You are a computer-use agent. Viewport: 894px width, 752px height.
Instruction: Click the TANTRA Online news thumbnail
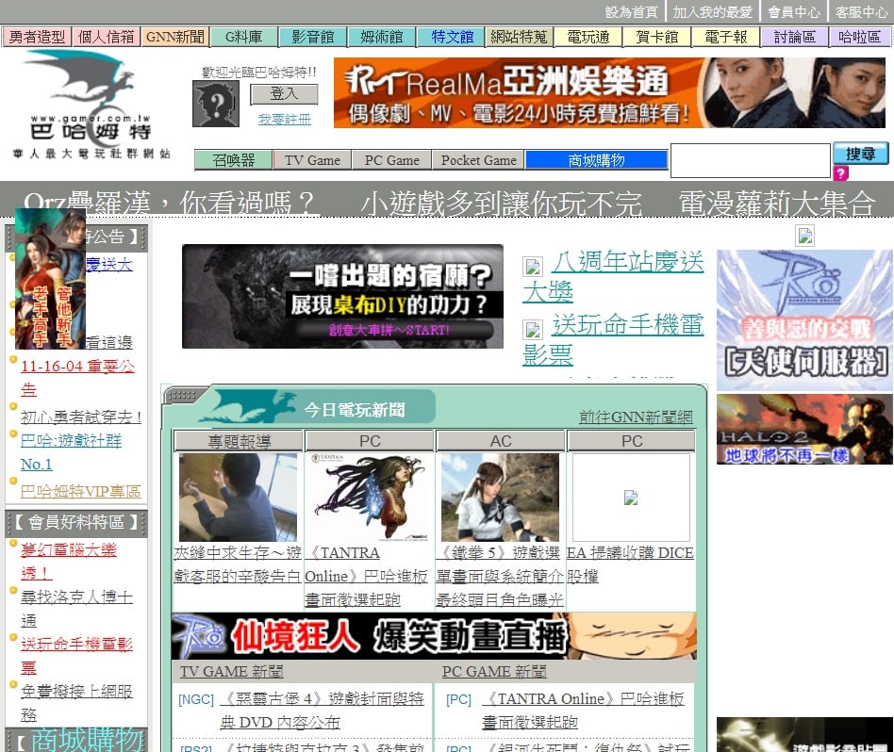click(369, 497)
